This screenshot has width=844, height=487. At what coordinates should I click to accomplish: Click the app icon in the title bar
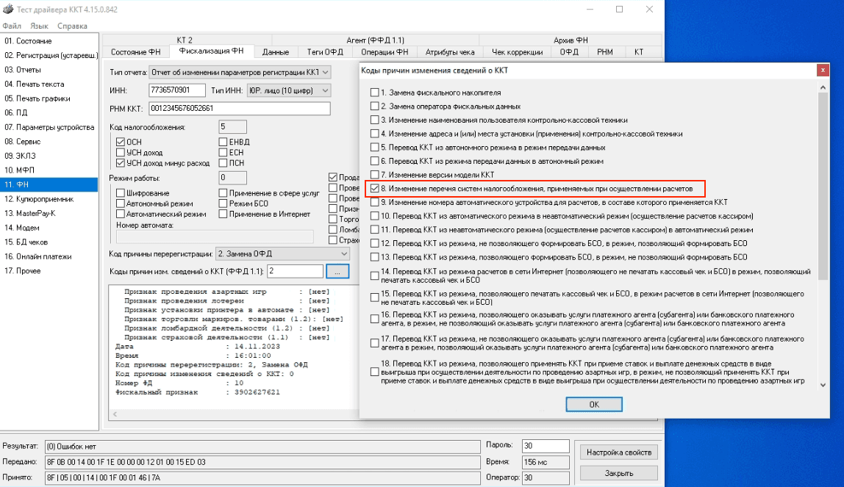point(7,9)
